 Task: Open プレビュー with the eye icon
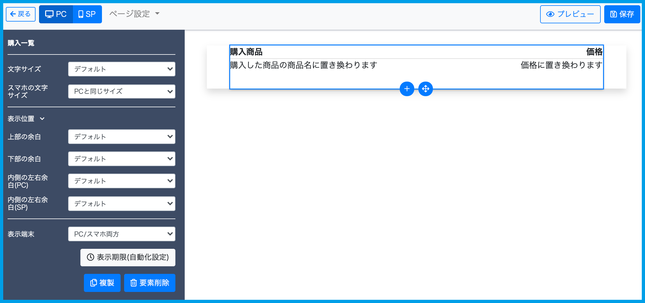(570, 14)
